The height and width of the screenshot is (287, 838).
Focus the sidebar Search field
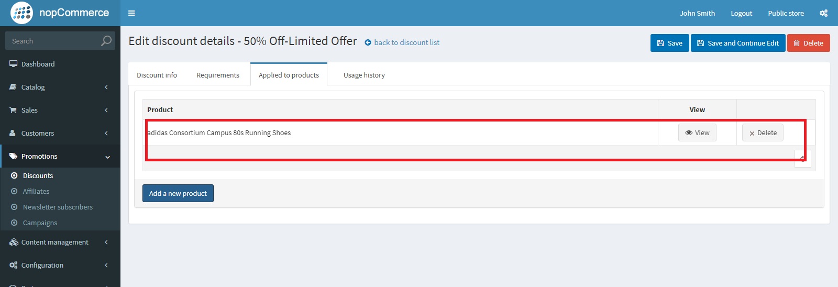[60, 41]
